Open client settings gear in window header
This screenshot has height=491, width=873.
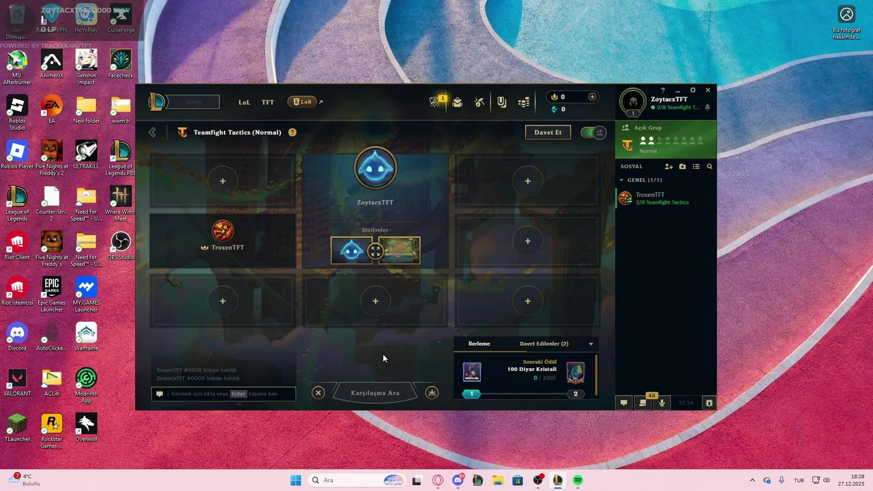pyautogui.click(x=693, y=90)
